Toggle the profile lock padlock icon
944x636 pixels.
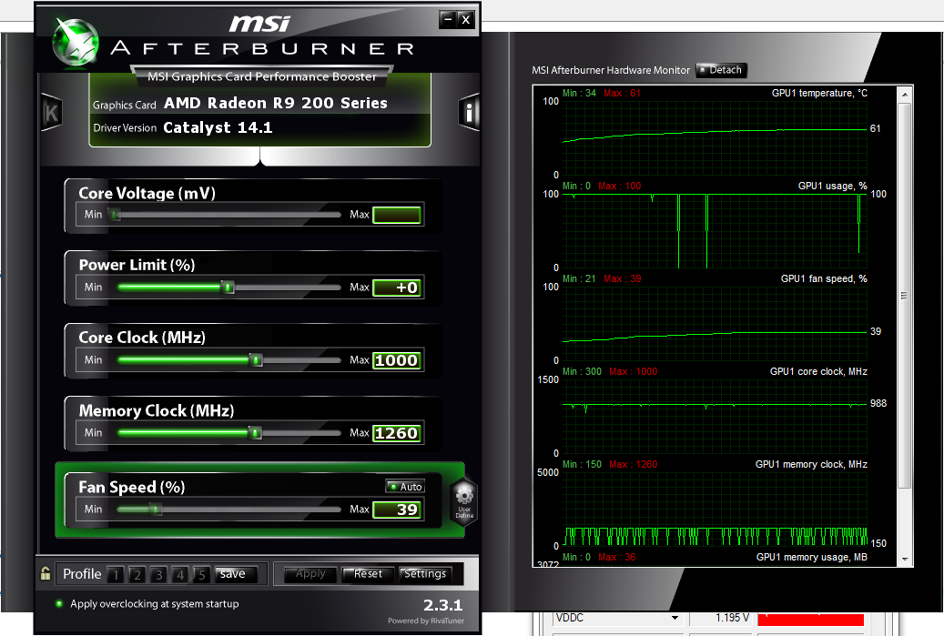(x=46, y=573)
